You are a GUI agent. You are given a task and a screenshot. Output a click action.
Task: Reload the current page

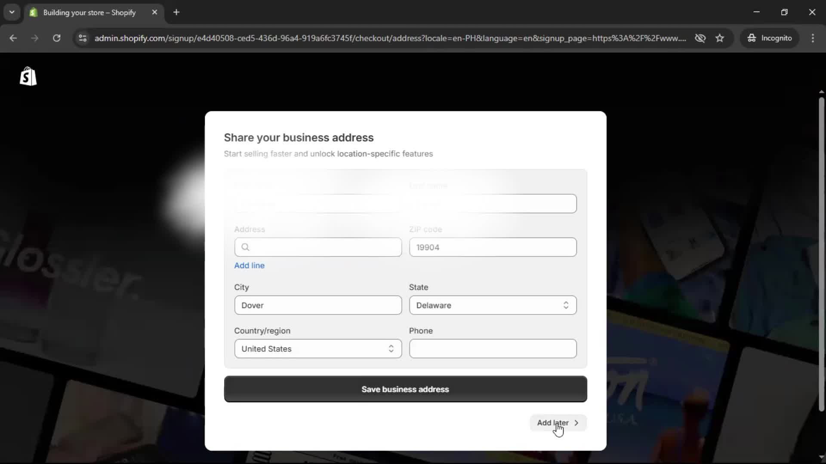[x=56, y=38]
